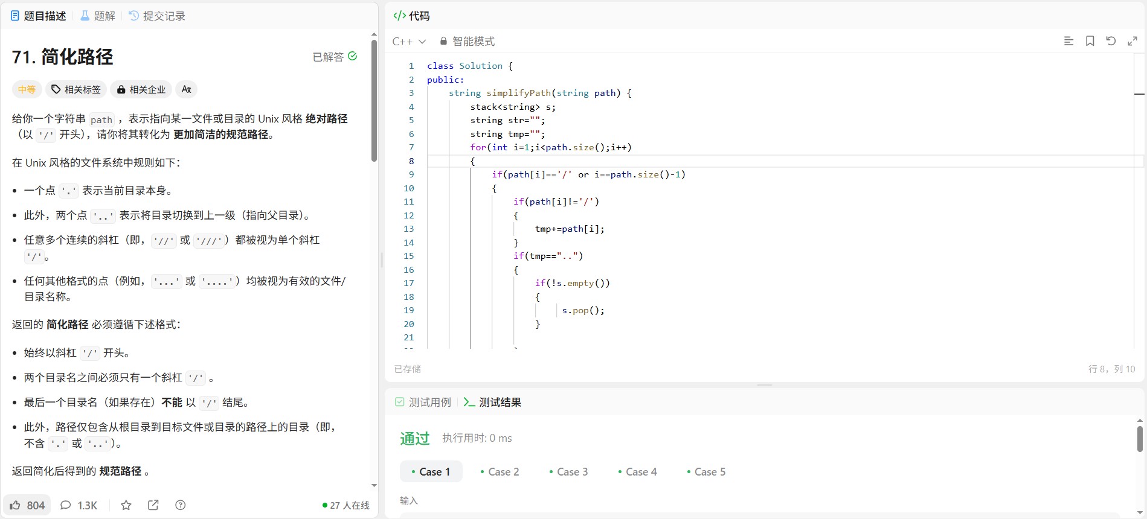This screenshot has height=519, width=1147.
Task: Click the bookmark code icon
Action: (1090, 41)
